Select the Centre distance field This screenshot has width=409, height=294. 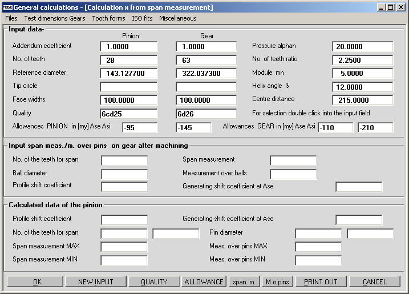[362, 100]
